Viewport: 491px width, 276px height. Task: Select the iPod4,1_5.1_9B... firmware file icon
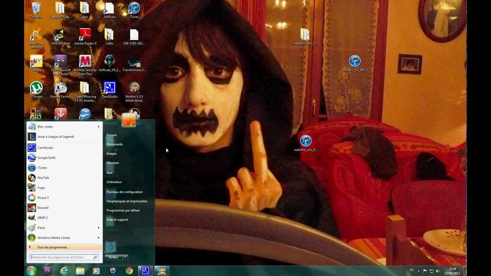coord(354,64)
